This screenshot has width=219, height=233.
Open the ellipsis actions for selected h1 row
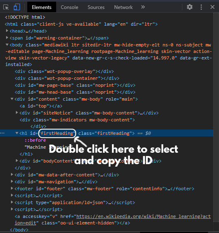[x=2, y=133]
